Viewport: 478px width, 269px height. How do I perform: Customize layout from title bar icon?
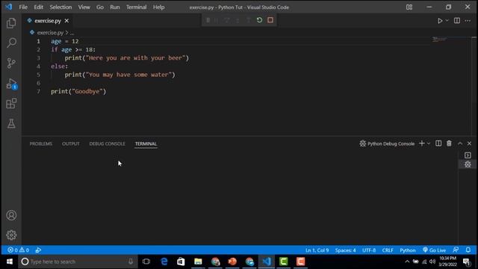(409, 7)
